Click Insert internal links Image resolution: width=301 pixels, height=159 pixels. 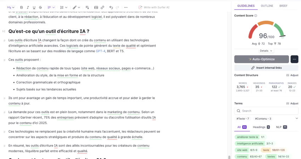pos(266,68)
